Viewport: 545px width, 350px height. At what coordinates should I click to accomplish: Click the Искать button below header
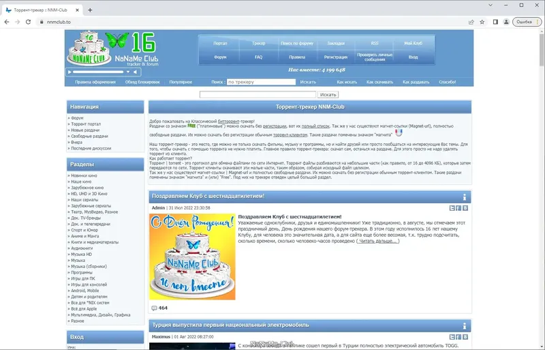tap(328, 95)
